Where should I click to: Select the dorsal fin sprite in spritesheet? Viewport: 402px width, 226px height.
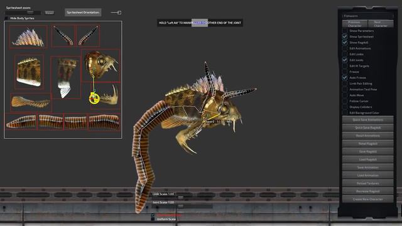pyautogui.click(x=28, y=36)
